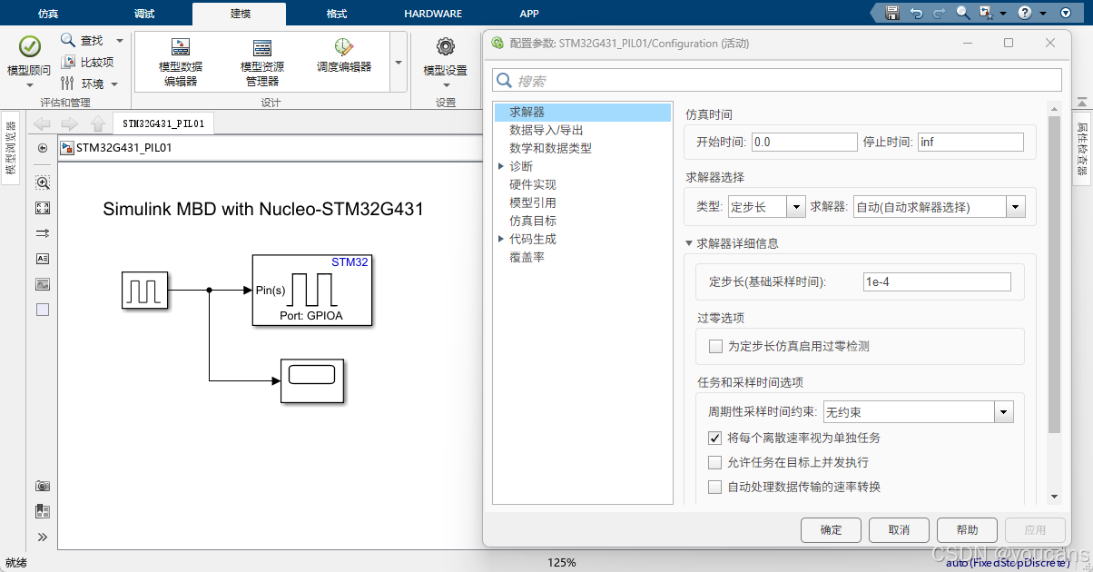This screenshot has width=1093, height=572.
Task: Open the 模型浏览器 side panel
Action: [x=11, y=148]
